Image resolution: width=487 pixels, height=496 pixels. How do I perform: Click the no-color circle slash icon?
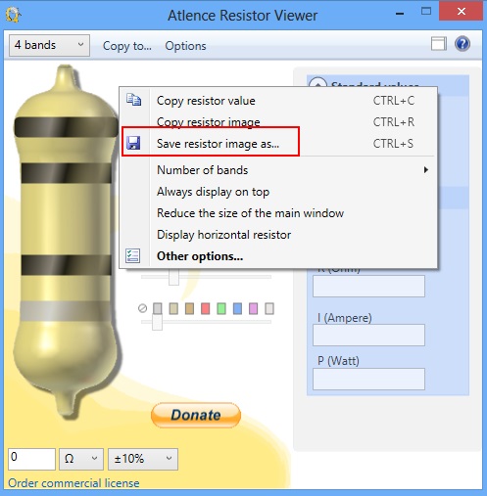142,308
